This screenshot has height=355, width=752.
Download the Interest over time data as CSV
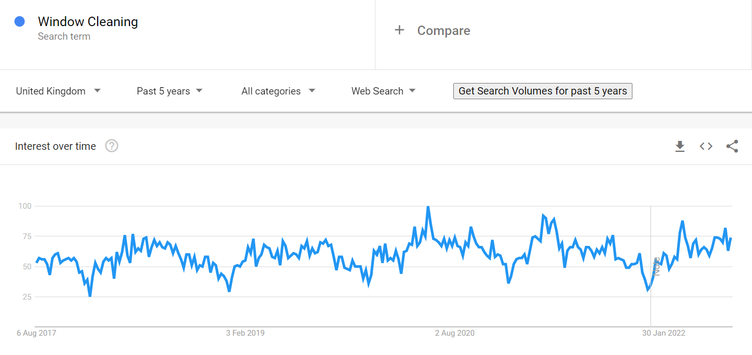[679, 147]
